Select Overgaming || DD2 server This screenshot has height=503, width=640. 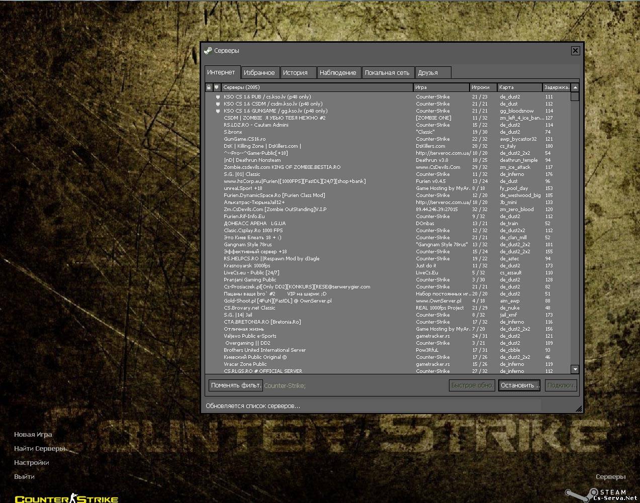click(388, 343)
